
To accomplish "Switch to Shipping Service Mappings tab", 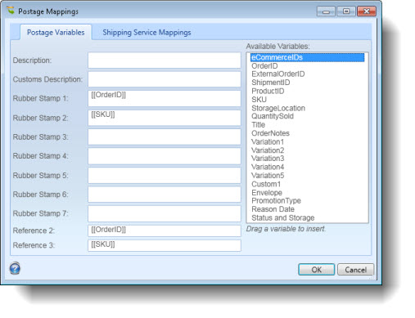I will click(147, 33).
